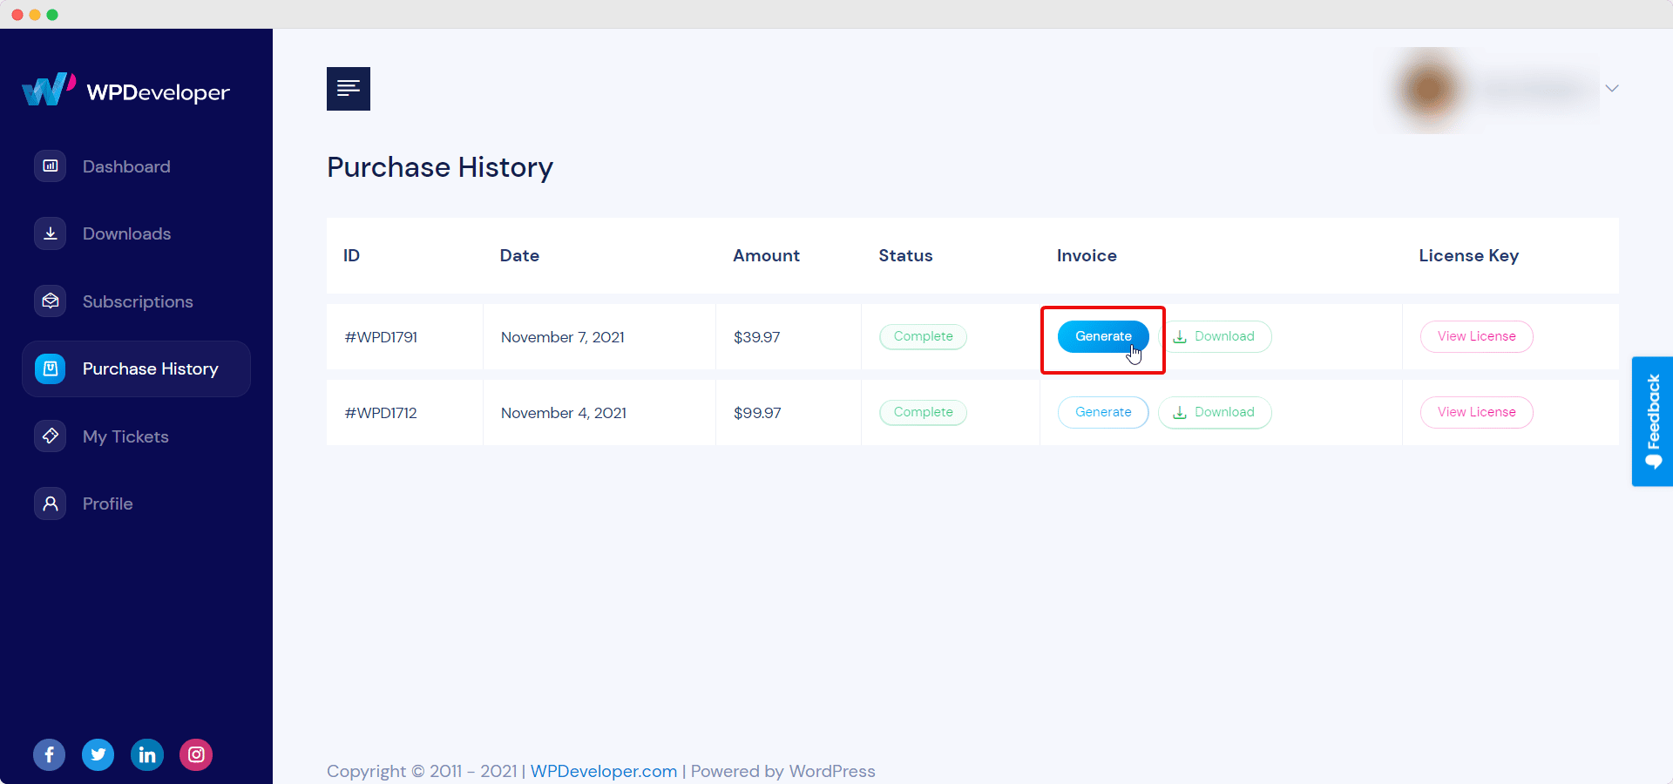
Task: Open the WPDeveloper.com footer link
Action: [x=603, y=771]
